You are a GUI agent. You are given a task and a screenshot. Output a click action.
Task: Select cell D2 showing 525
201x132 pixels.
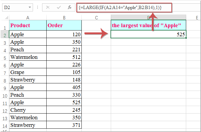tap(148, 34)
